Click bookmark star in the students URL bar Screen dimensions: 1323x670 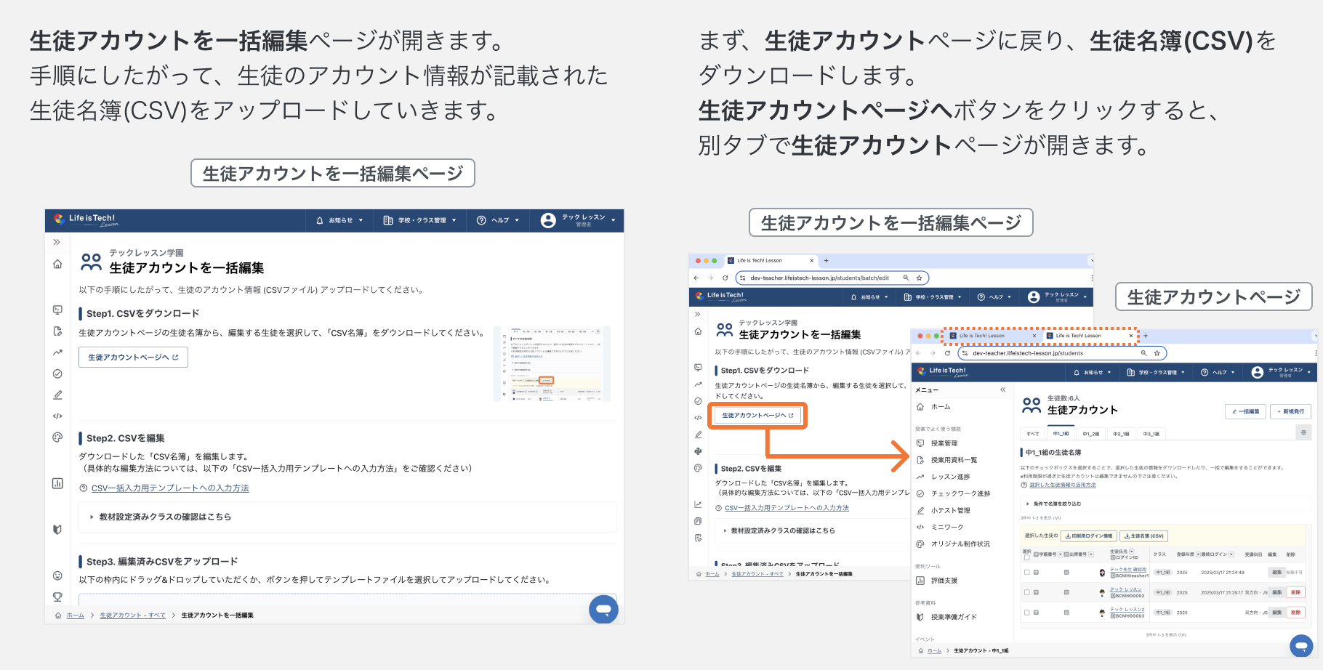(1157, 353)
